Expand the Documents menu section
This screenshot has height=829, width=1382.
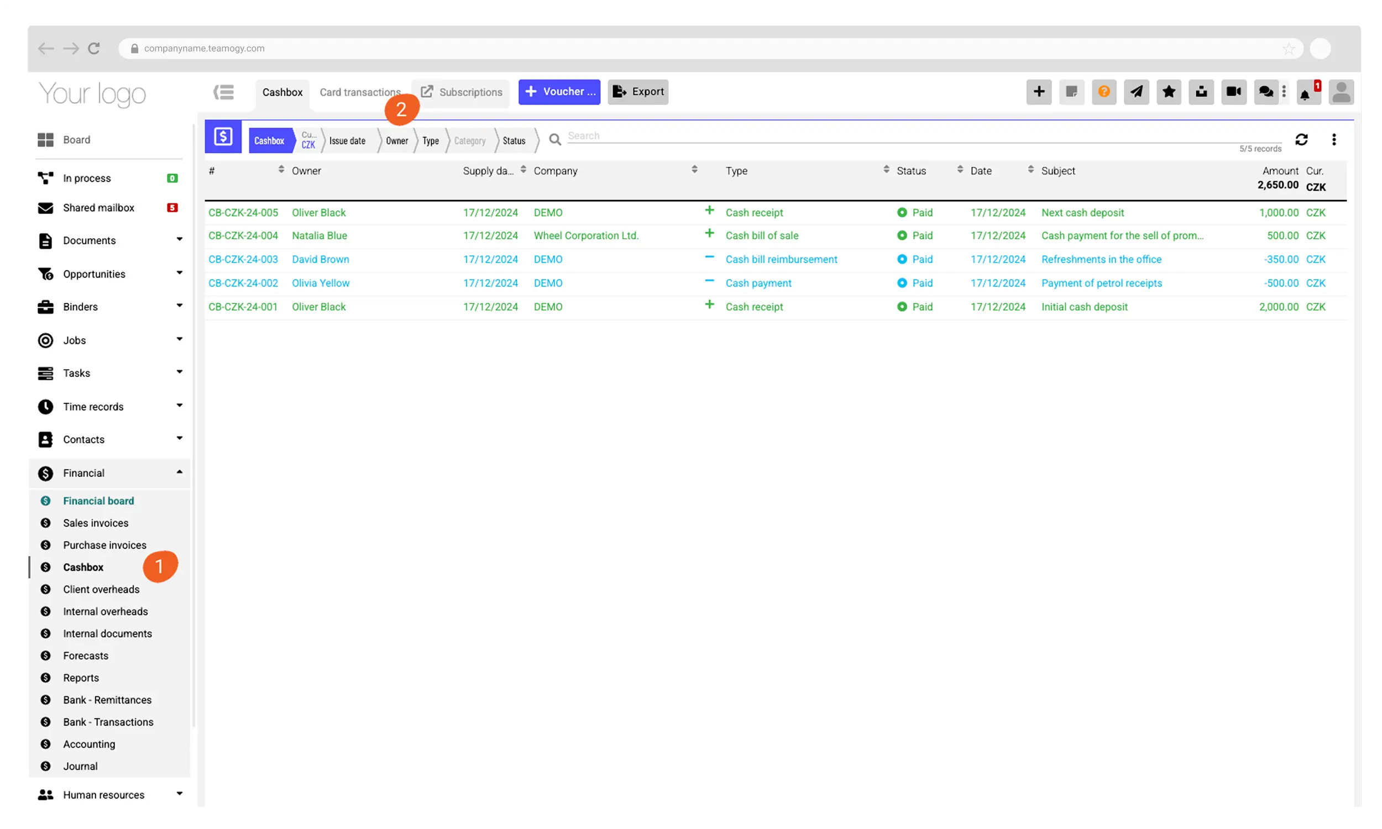pyautogui.click(x=179, y=240)
